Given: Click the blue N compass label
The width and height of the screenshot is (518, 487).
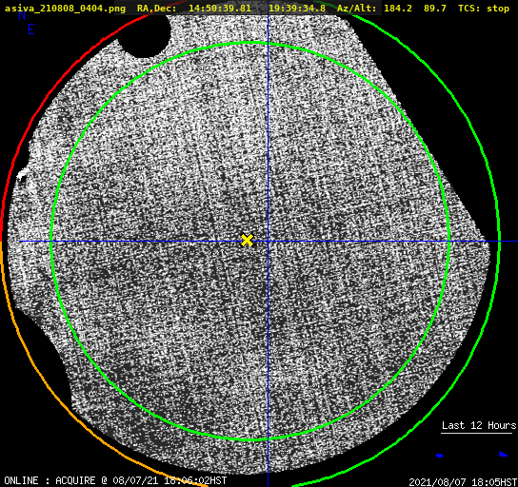Looking at the screenshot, I should pos(22,15).
